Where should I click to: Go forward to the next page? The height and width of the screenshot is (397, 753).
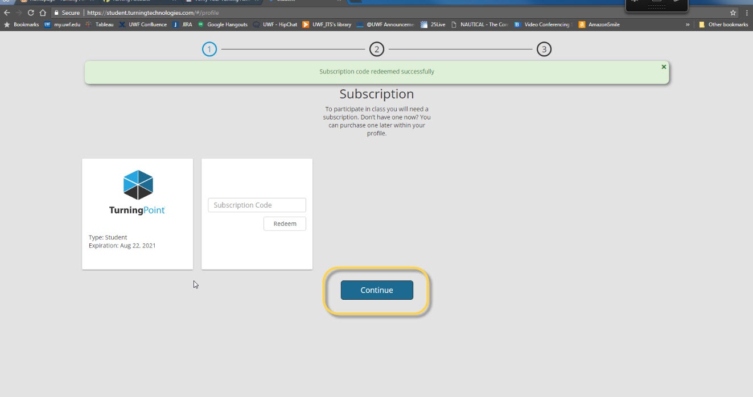coord(19,13)
